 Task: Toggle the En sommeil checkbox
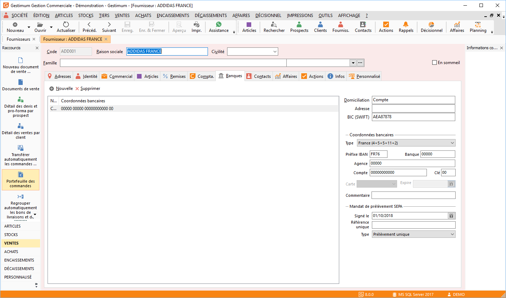tap(434, 63)
